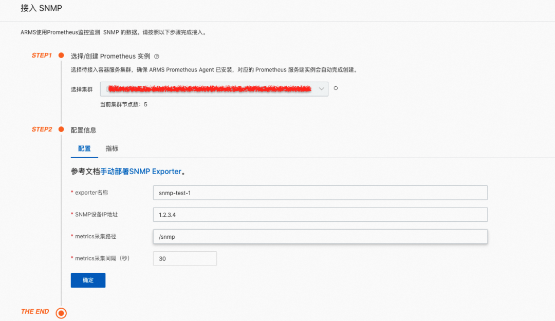Switch to the 指标 tab
The height and width of the screenshot is (321, 555).
click(x=112, y=148)
